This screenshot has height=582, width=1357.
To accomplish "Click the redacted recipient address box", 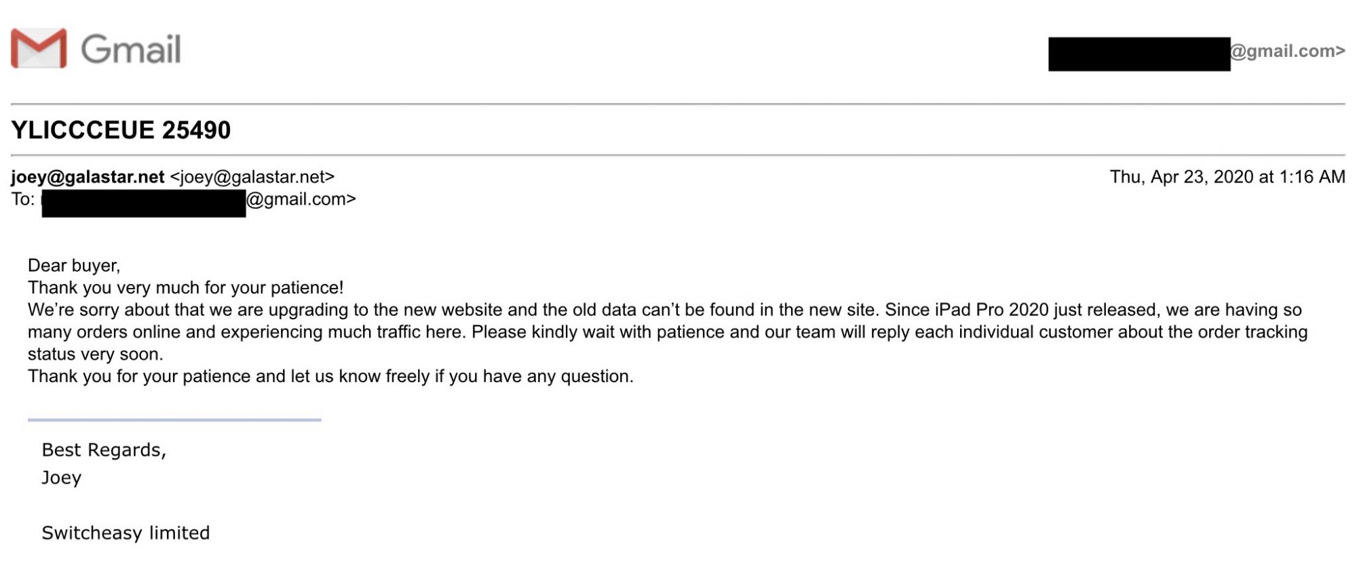I will coord(144,203).
